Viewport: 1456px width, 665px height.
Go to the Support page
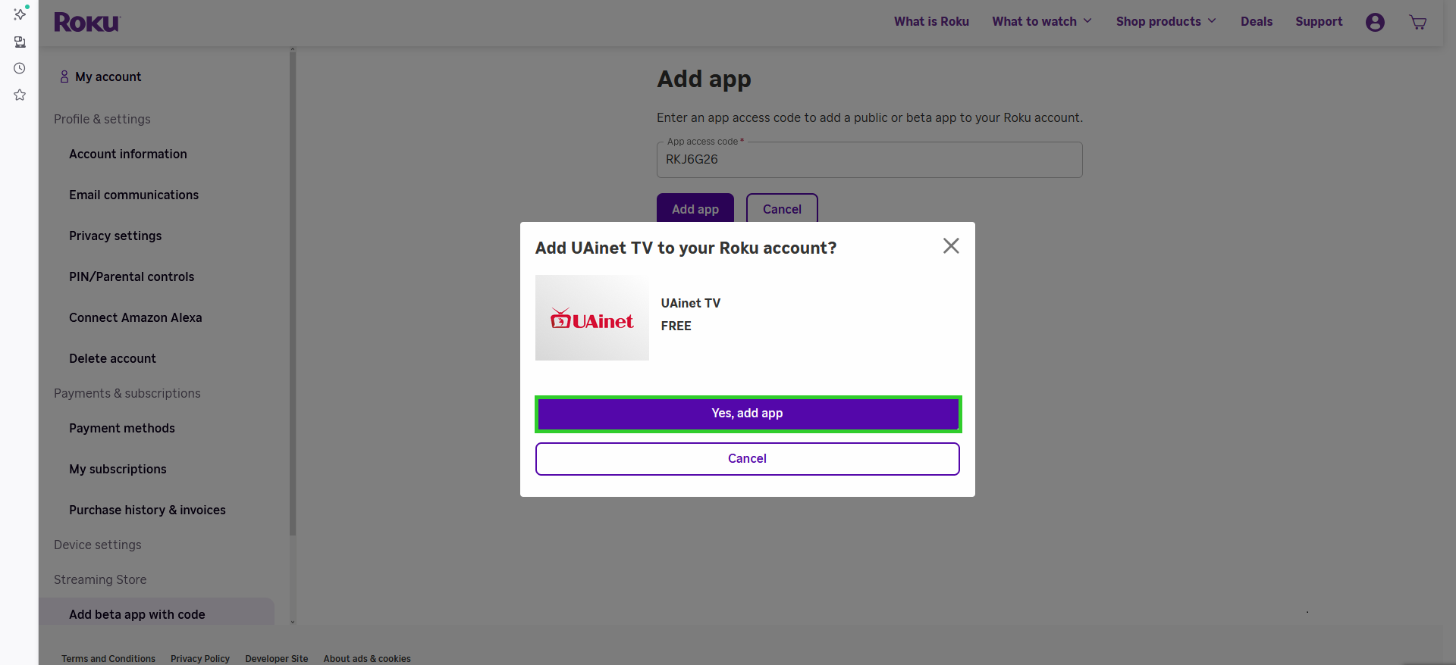point(1318,22)
